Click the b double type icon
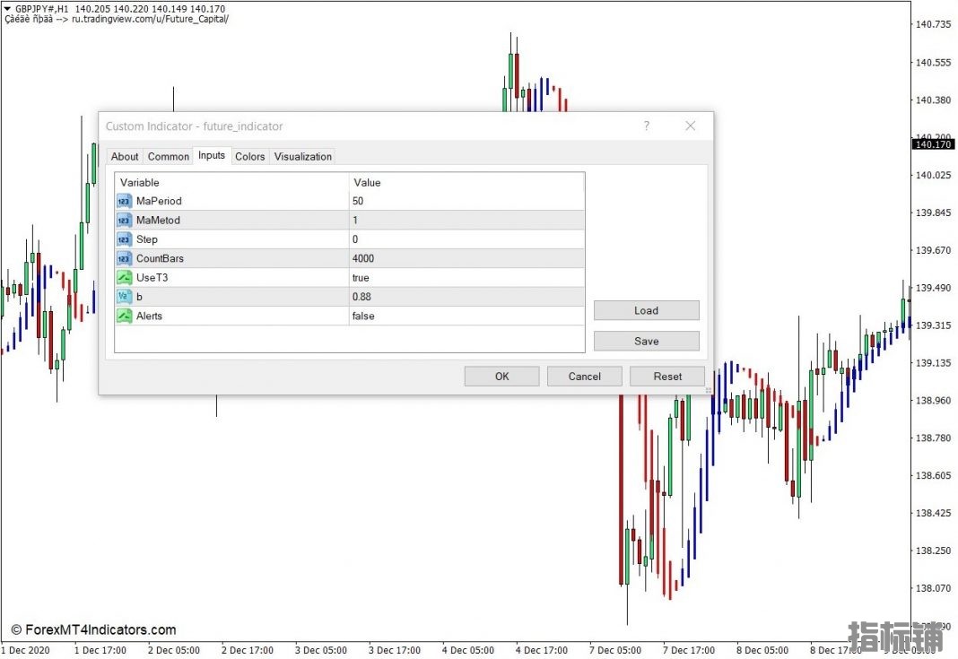 tap(124, 297)
